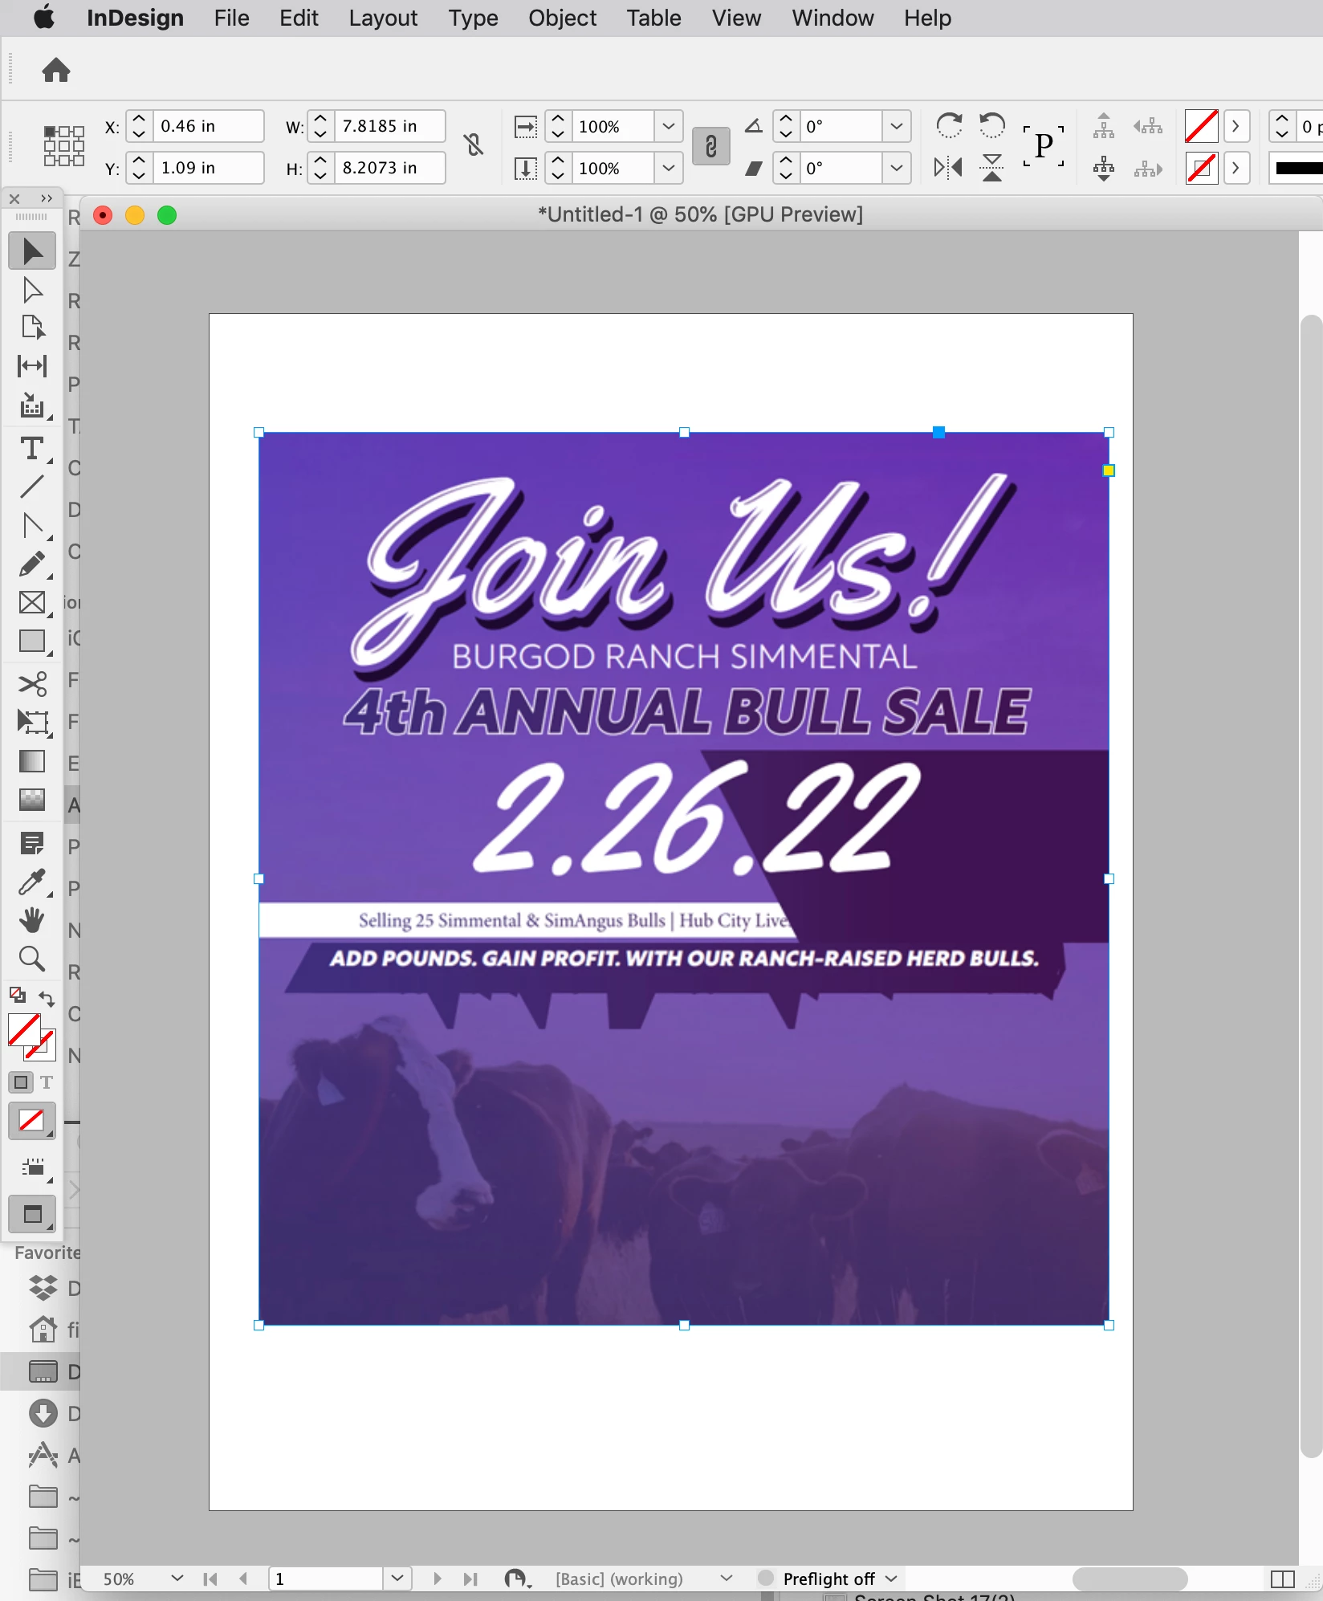Click the X position input field
Screen dimensions: 1323x1601
tap(209, 126)
